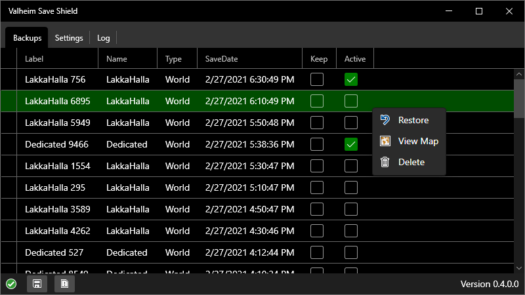Click Version 0.4.0.0 in status bar

(490, 284)
